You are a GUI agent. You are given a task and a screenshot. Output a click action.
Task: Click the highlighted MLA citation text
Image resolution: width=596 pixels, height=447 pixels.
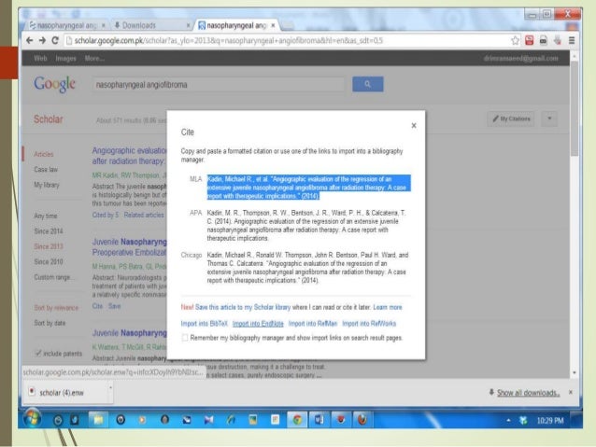point(308,188)
